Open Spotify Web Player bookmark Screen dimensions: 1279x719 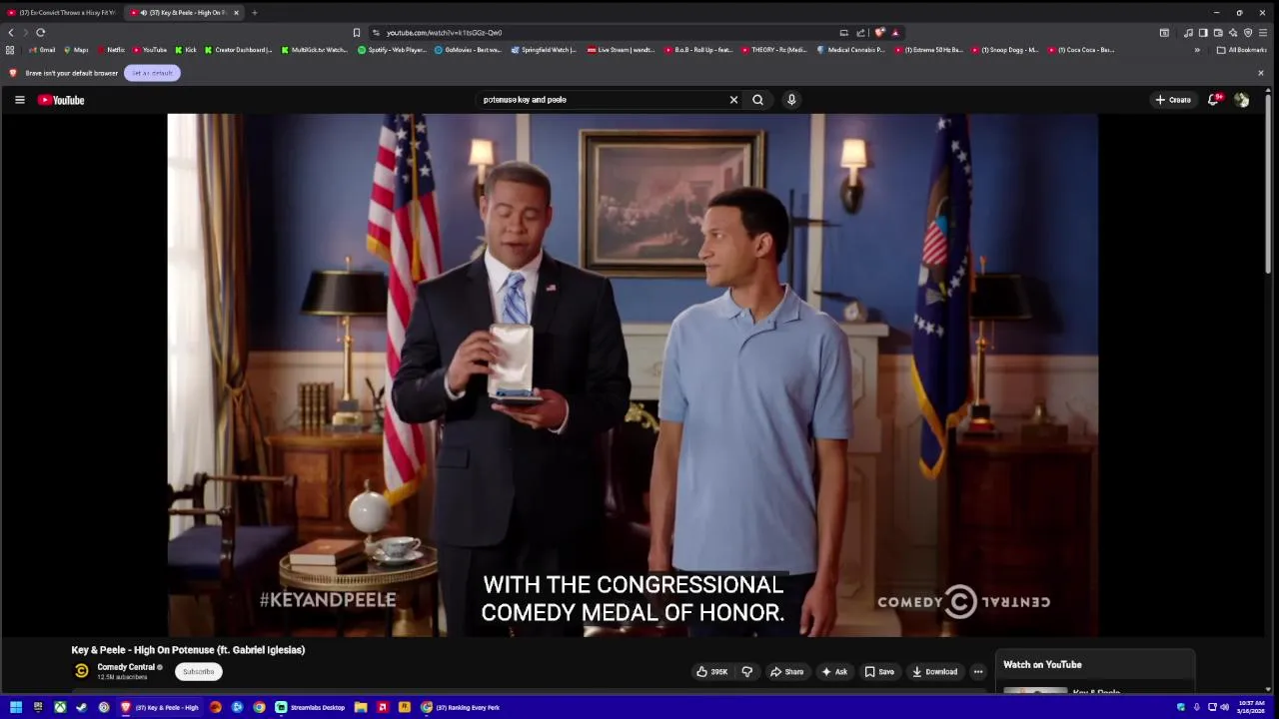click(392, 50)
